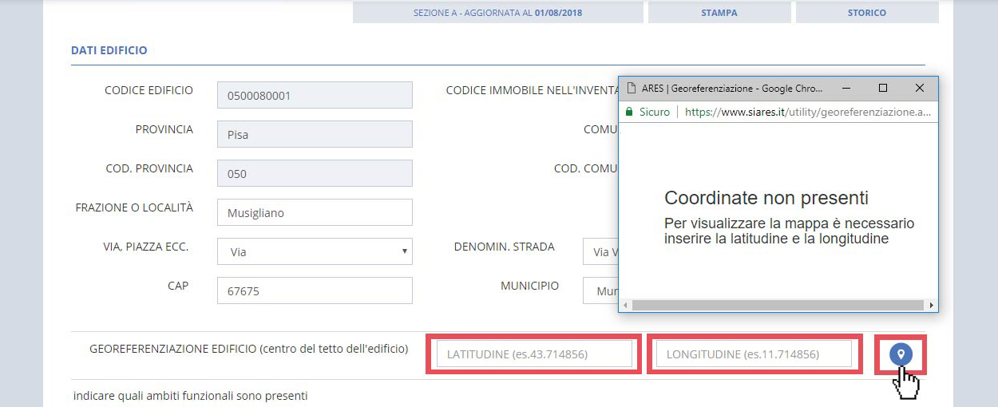Click the Frazione o Località field with Musigliano
Image resolution: width=998 pixels, height=407 pixels.
click(315, 213)
